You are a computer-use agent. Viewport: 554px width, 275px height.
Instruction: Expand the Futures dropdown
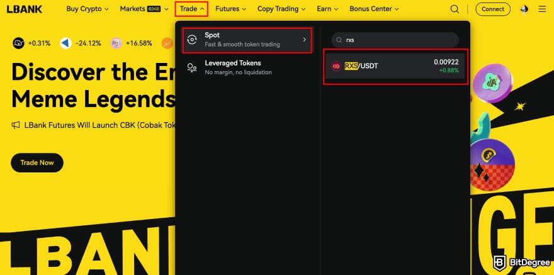[x=230, y=9]
